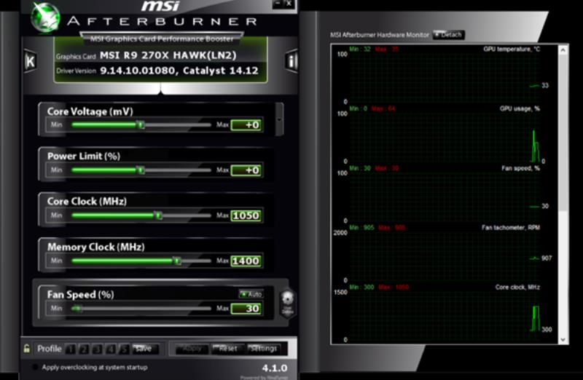The width and height of the screenshot is (583, 380).
Task: Click the MSI R9 270X HAWK(LN2) card name
Action: (168, 55)
